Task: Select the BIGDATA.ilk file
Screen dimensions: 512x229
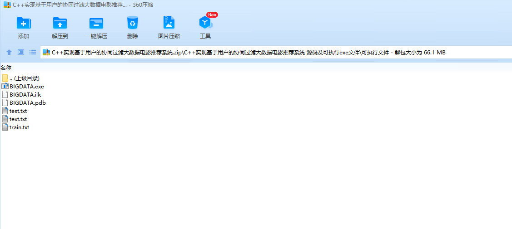Action: [21, 94]
